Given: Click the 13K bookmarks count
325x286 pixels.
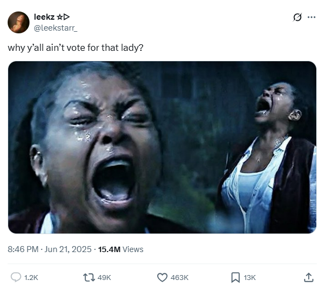Looking at the screenshot, I should pos(250,277).
